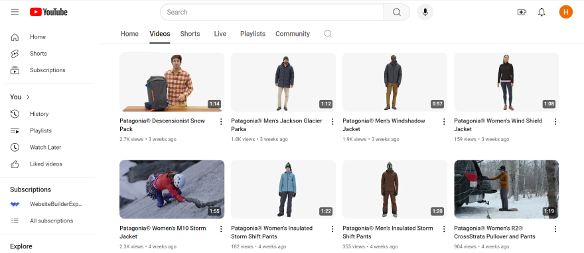Play the Descensionist Snow Pack thumbnail
The image size is (584, 253).
coord(172,82)
